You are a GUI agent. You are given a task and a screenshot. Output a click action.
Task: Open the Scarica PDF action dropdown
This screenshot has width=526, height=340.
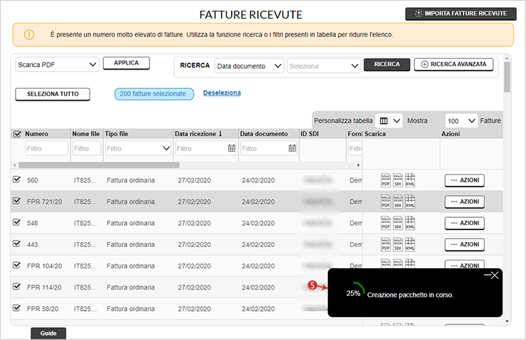coord(57,65)
